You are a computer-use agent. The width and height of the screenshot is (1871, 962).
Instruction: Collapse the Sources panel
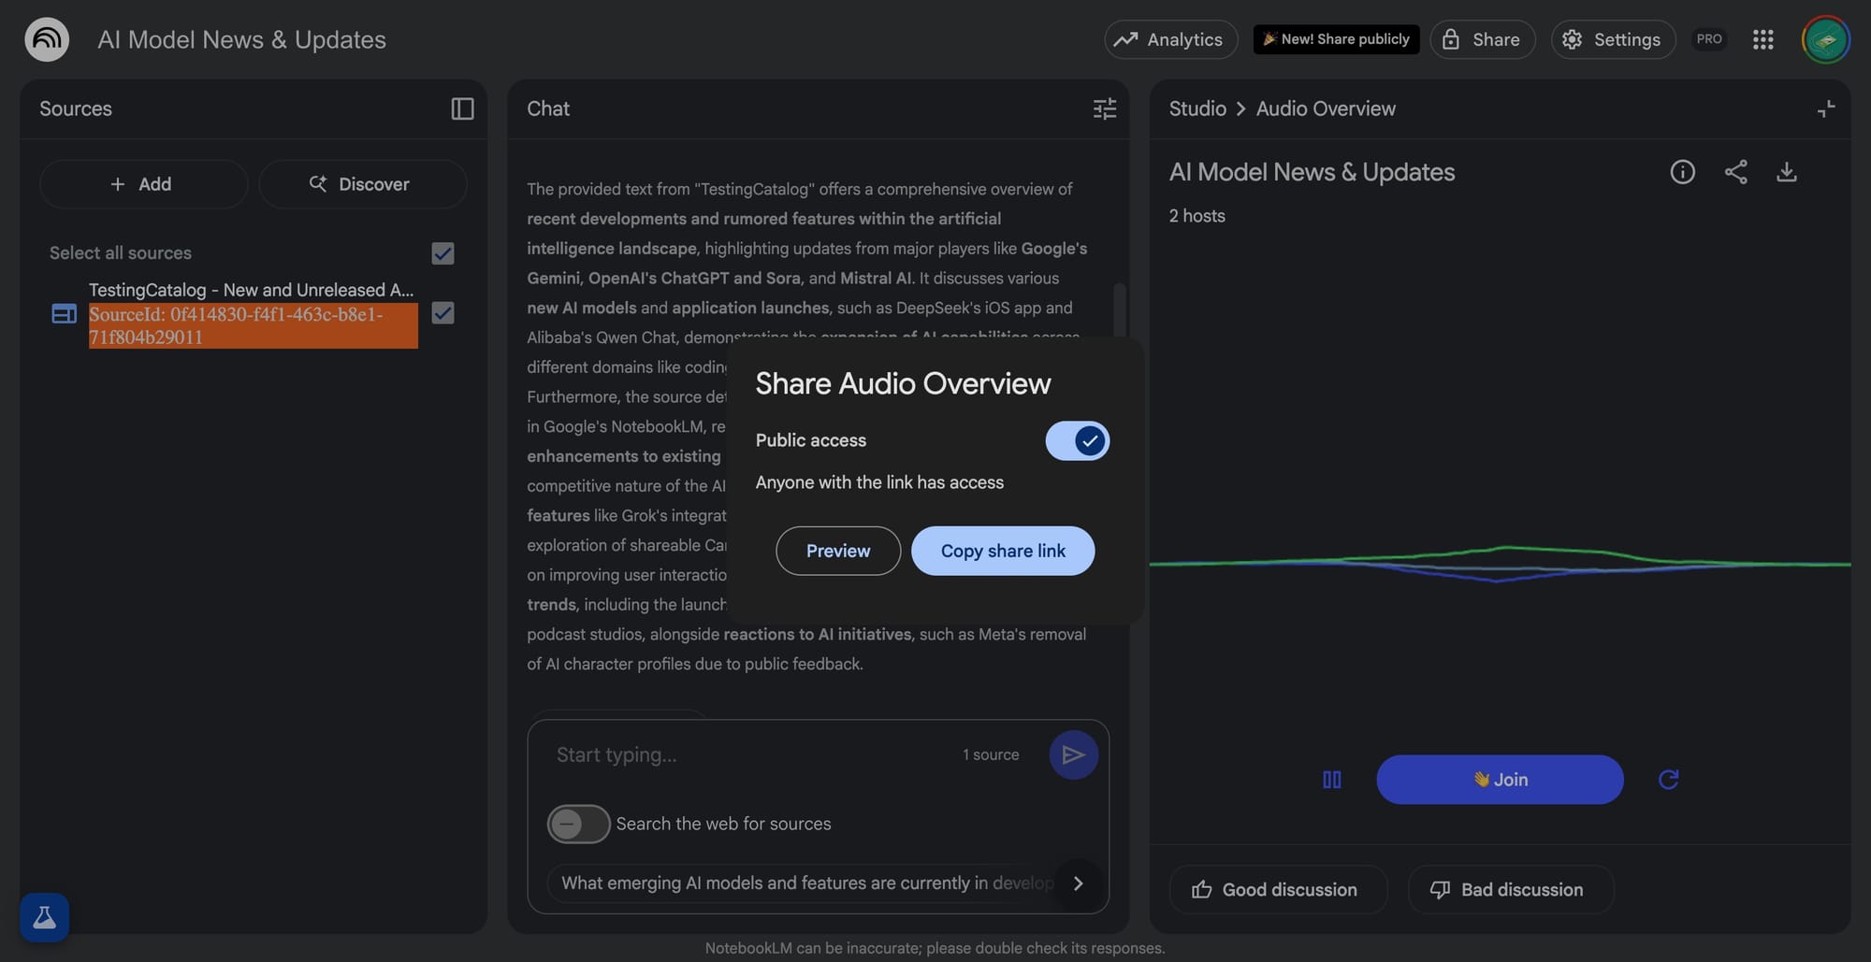pyautogui.click(x=462, y=108)
